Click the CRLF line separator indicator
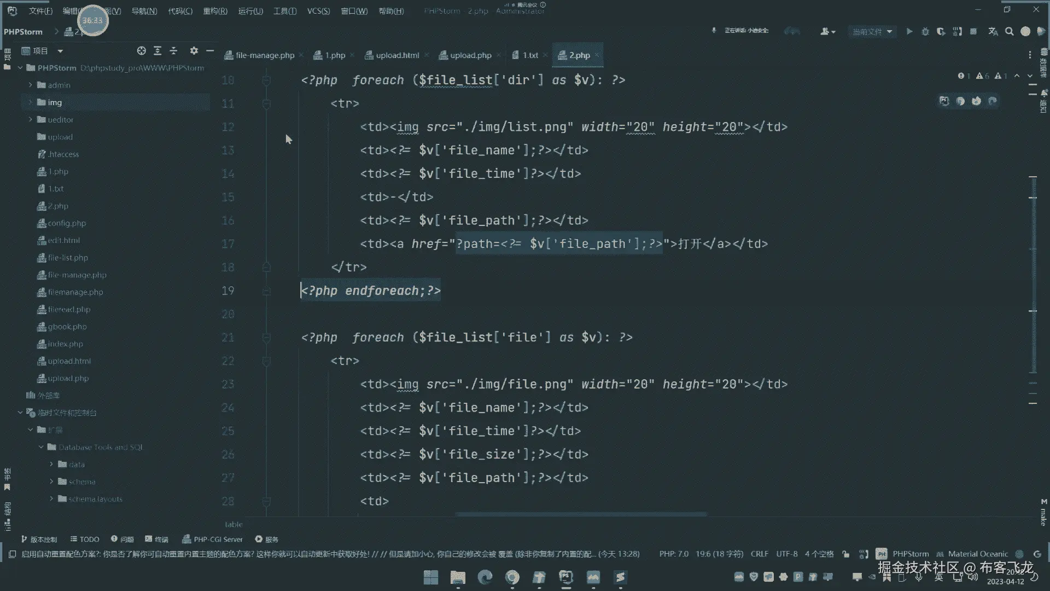The width and height of the screenshot is (1050, 591). [759, 554]
